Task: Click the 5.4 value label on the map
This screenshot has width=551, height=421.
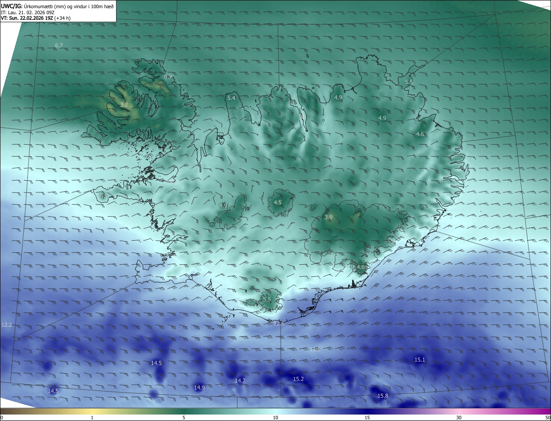Action: click(x=231, y=98)
